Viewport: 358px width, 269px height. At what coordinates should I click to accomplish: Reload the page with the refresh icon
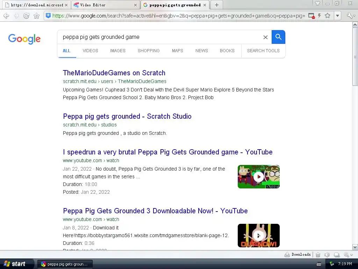click(x=27, y=15)
